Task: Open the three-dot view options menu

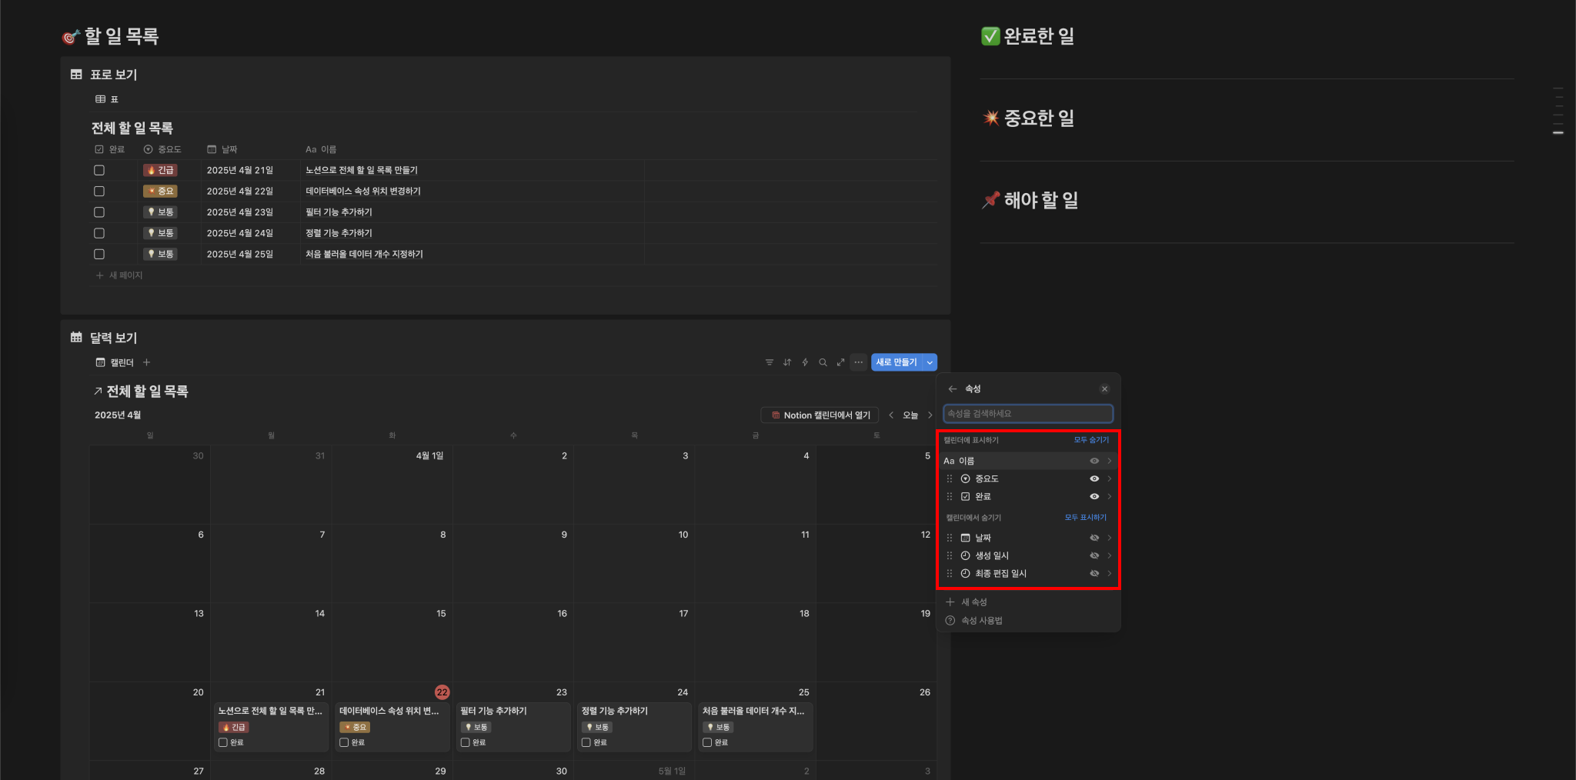Action: click(859, 362)
